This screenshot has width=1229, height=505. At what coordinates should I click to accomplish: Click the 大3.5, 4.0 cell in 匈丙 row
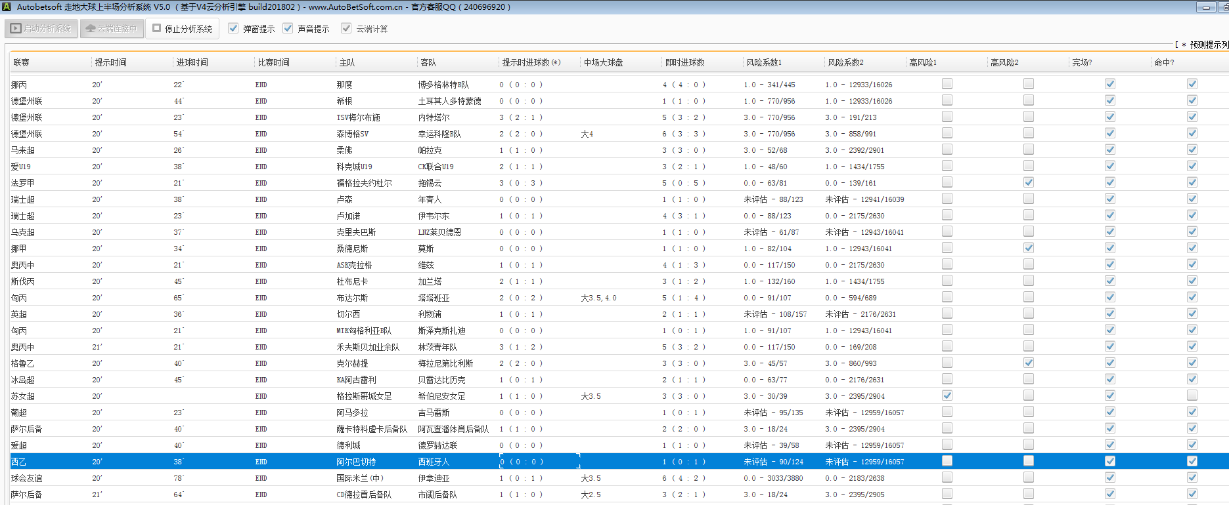598,298
